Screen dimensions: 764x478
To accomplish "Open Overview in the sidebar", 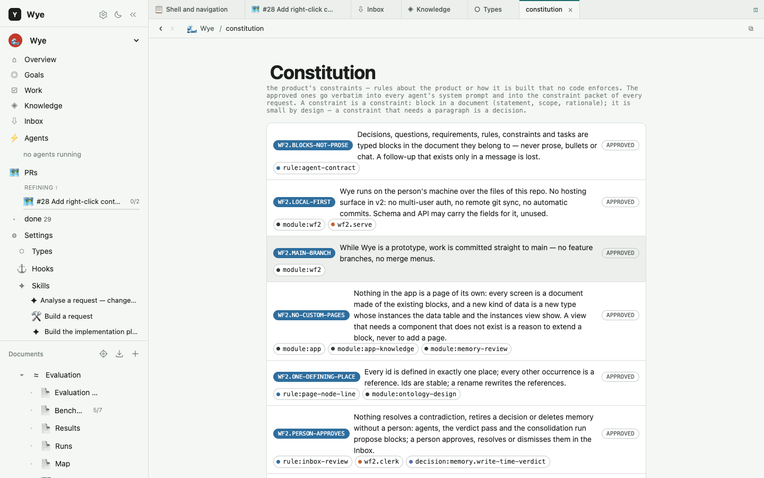I will tap(40, 59).
